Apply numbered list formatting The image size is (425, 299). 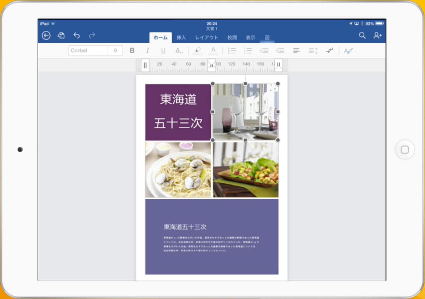[248, 50]
